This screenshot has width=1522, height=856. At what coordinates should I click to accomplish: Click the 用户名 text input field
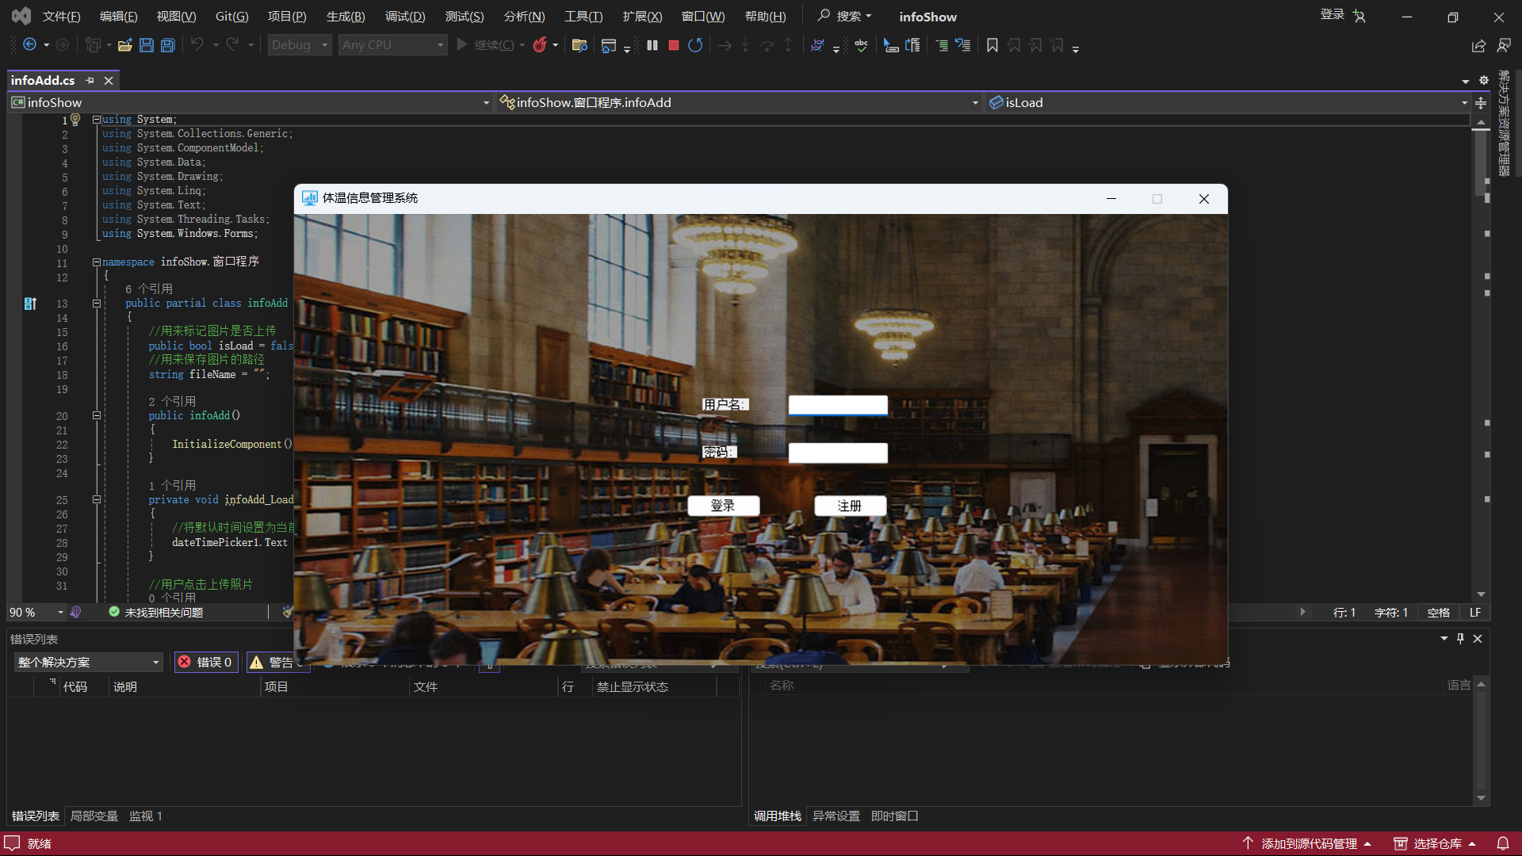click(x=838, y=405)
